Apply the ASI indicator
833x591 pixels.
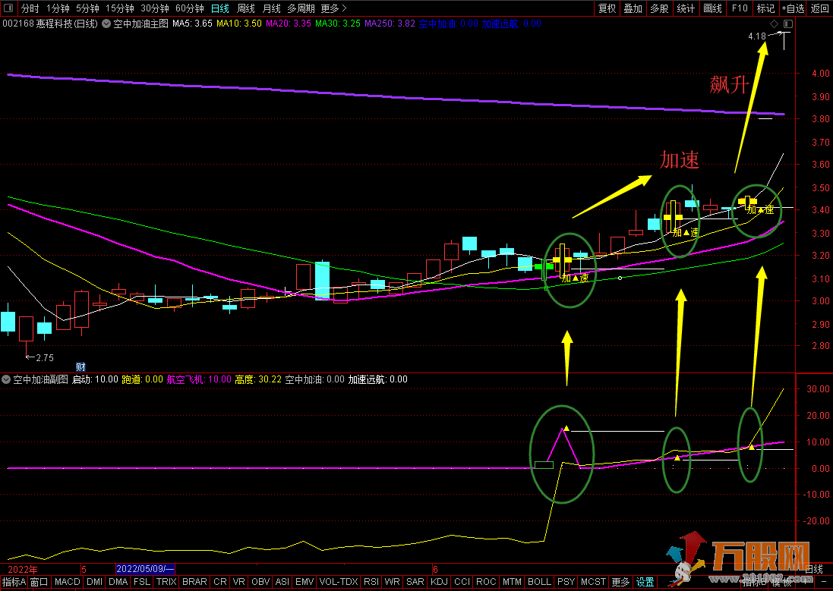point(282,582)
